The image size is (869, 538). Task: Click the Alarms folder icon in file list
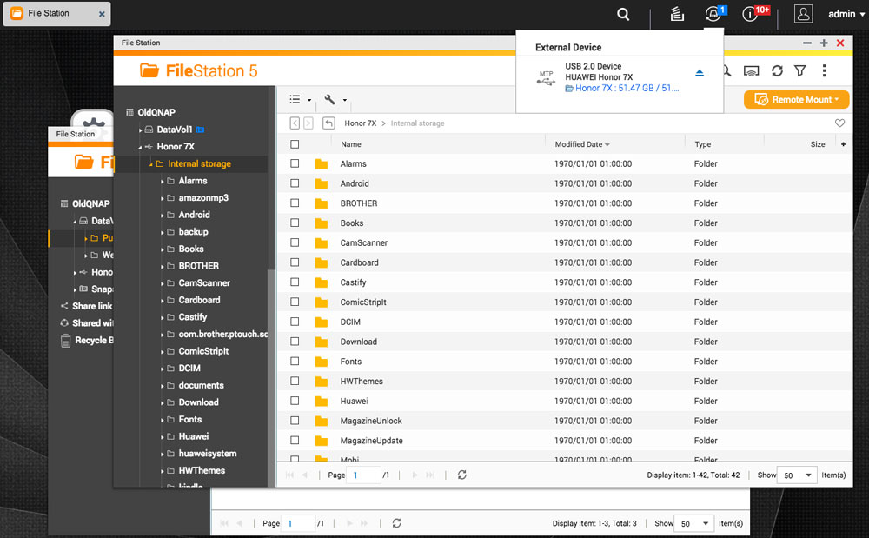(x=322, y=164)
